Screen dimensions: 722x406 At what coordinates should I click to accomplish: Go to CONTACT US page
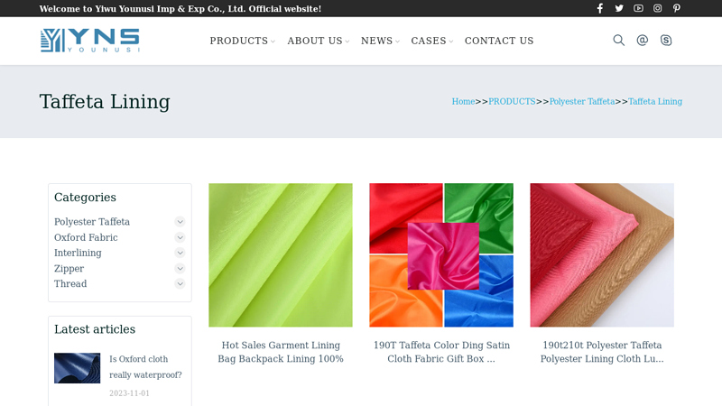[x=499, y=41]
